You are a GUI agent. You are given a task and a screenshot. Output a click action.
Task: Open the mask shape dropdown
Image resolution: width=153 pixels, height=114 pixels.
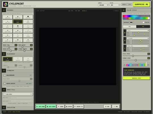click(22, 98)
